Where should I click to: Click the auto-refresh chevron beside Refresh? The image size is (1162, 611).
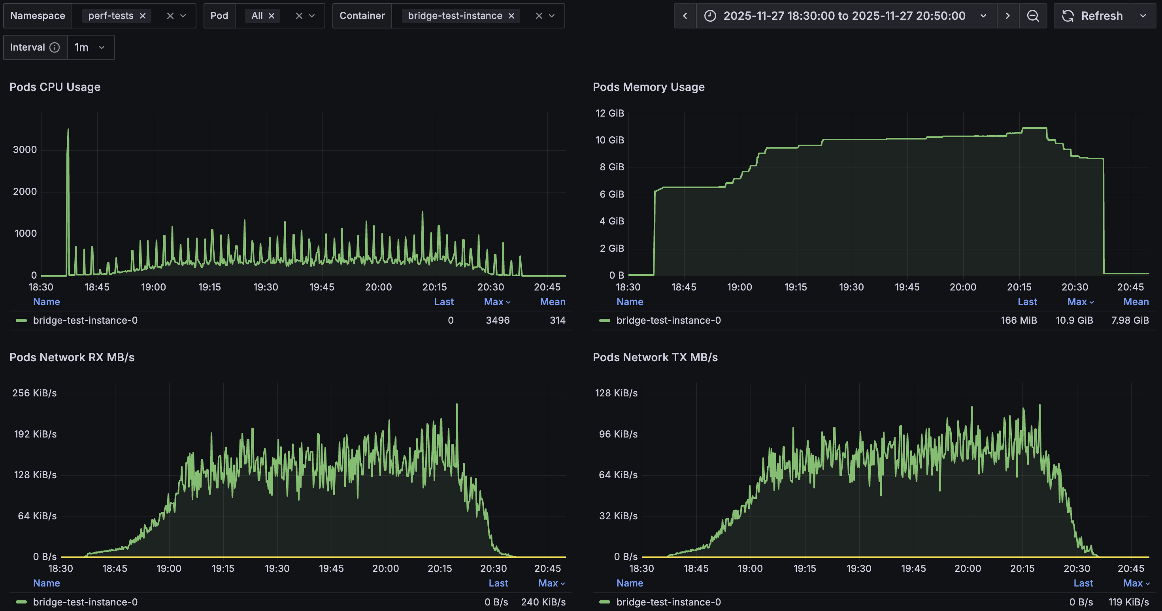coord(1143,16)
